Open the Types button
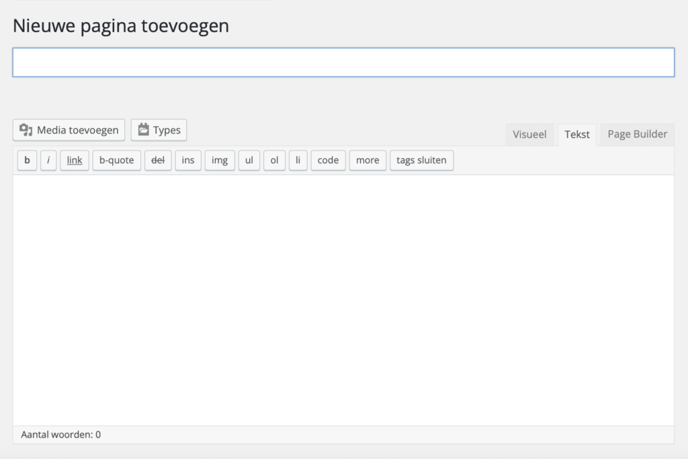The height and width of the screenshot is (459, 688). click(159, 130)
